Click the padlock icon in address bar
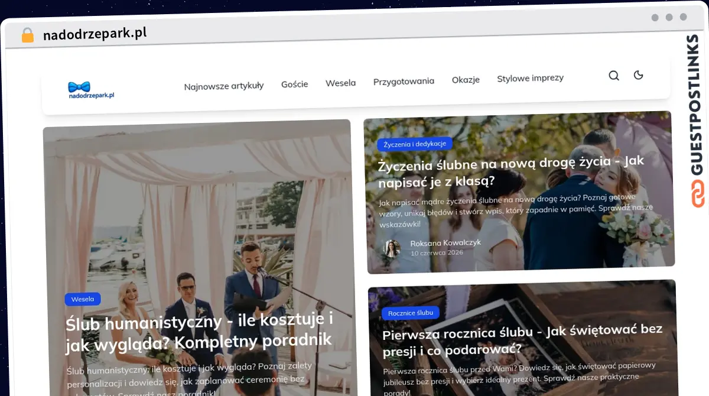Screen dimensions: 709x396 (x=27, y=35)
